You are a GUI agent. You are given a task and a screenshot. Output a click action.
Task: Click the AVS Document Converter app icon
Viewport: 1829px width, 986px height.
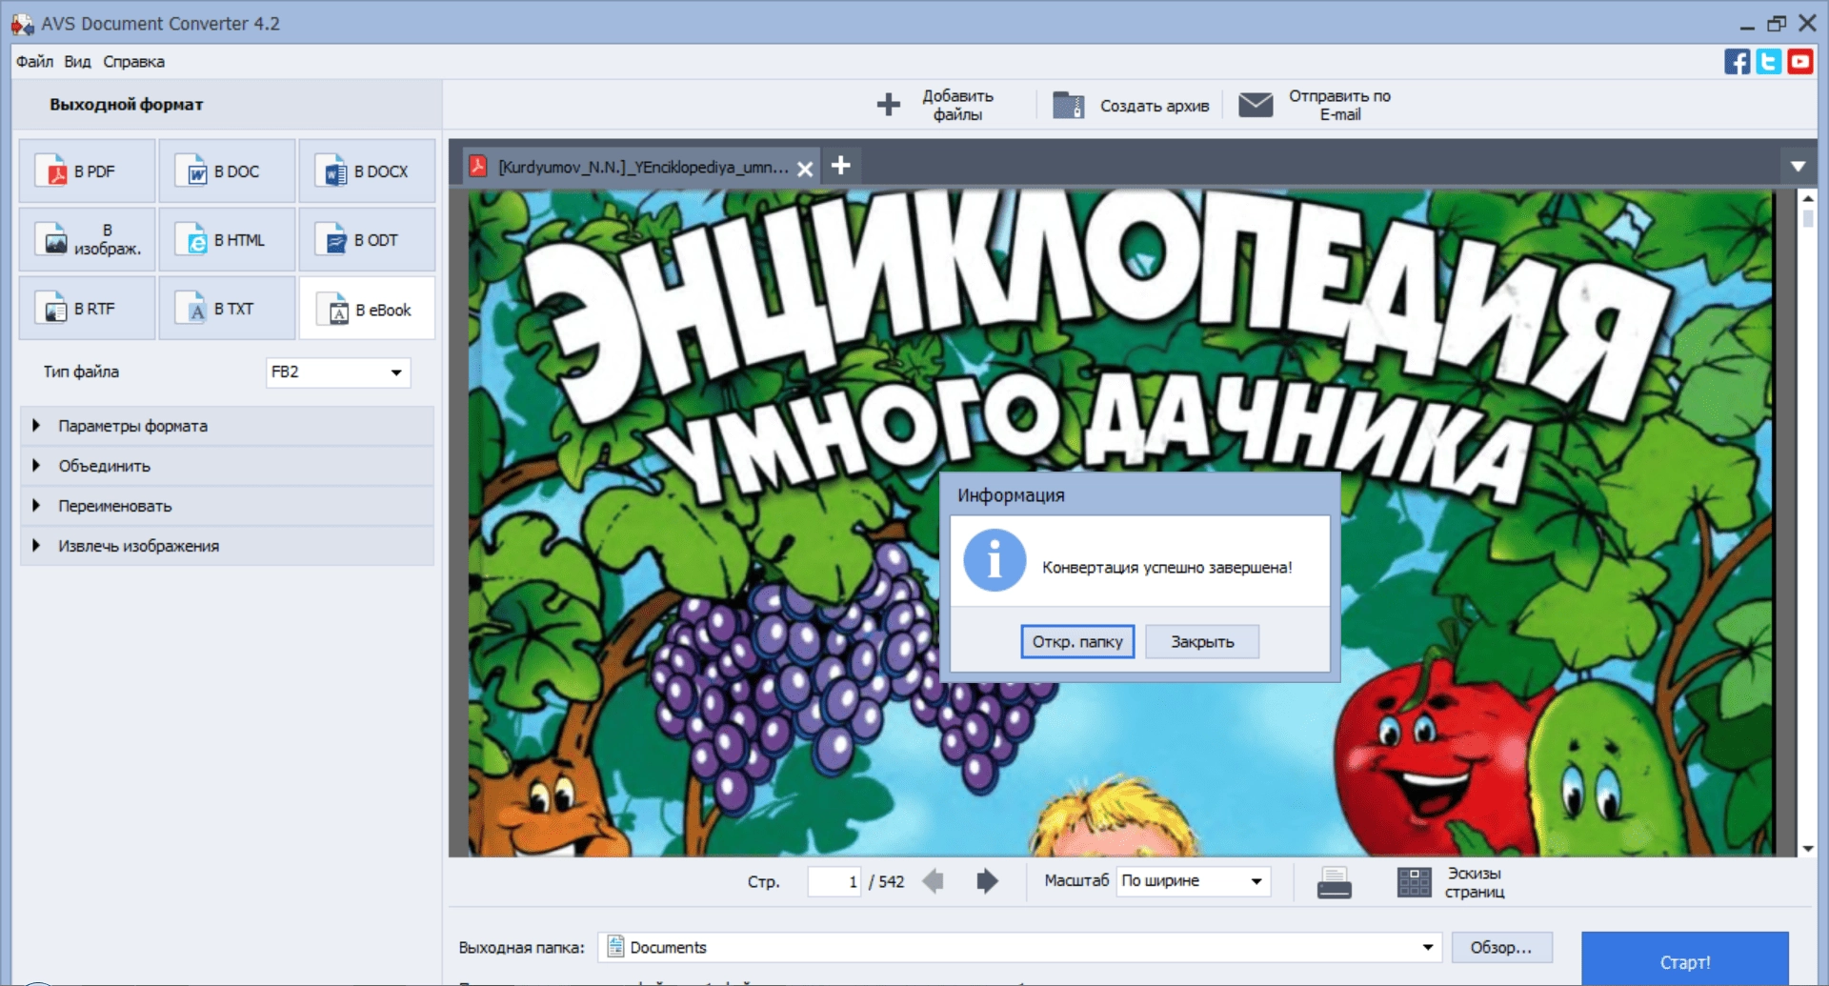pos(22,24)
